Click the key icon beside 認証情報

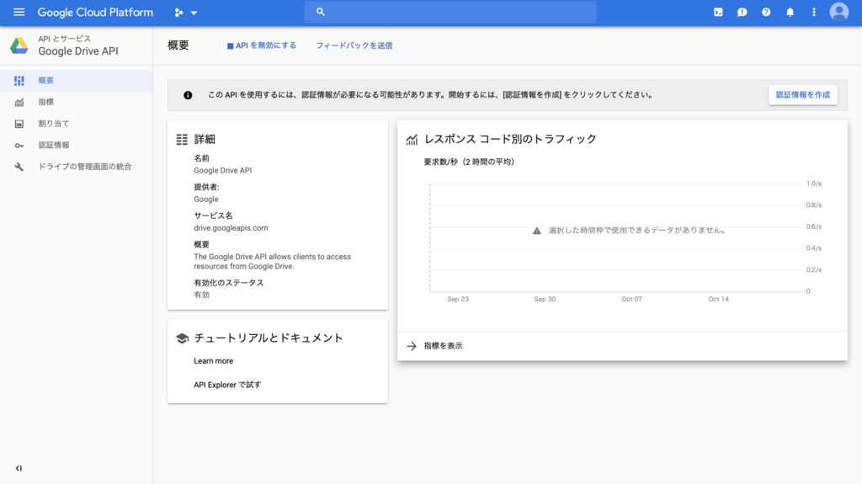(19, 145)
